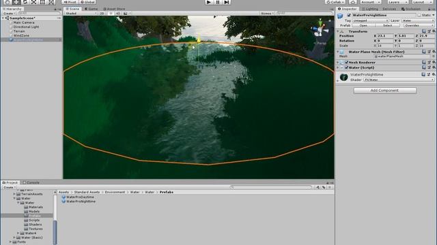This screenshot has height=245, width=437.
Task: Open the cloud services button
Action: (x=352, y=2)
